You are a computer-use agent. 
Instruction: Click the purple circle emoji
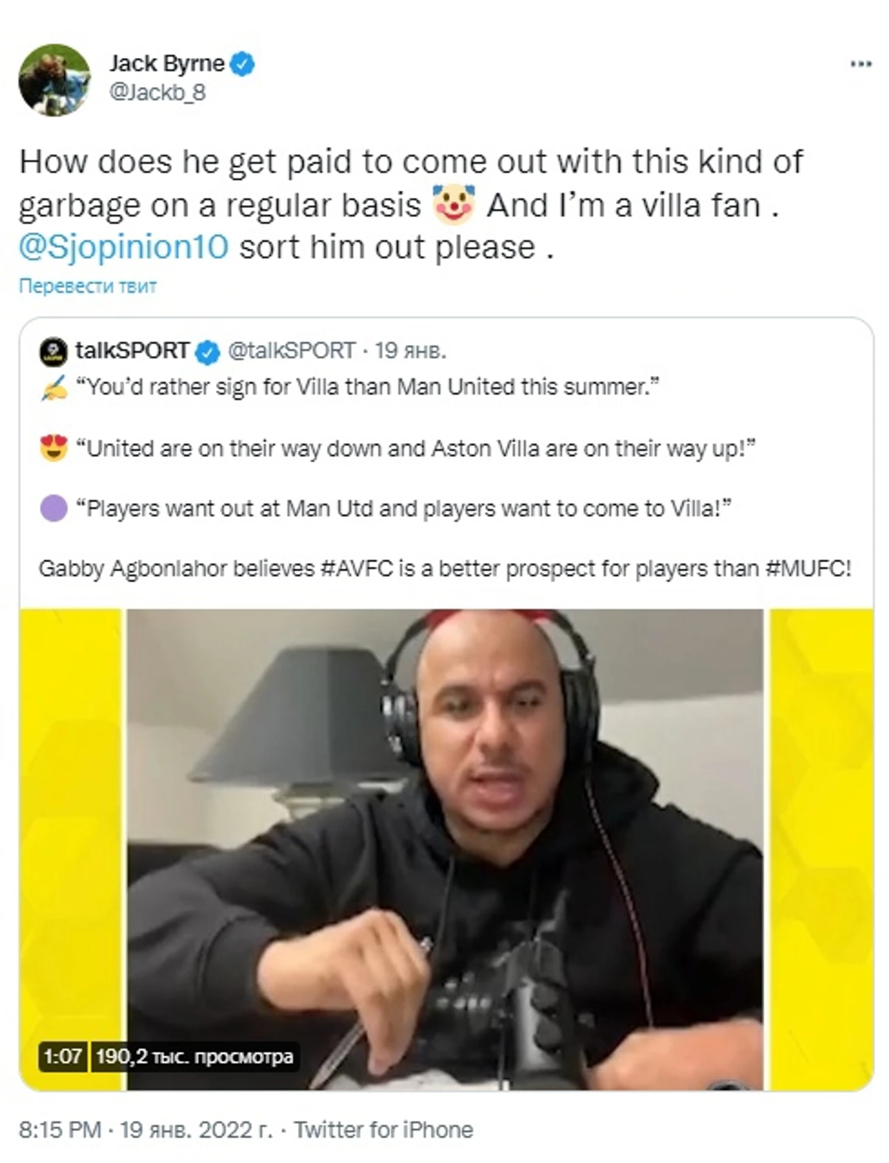point(54,508)
